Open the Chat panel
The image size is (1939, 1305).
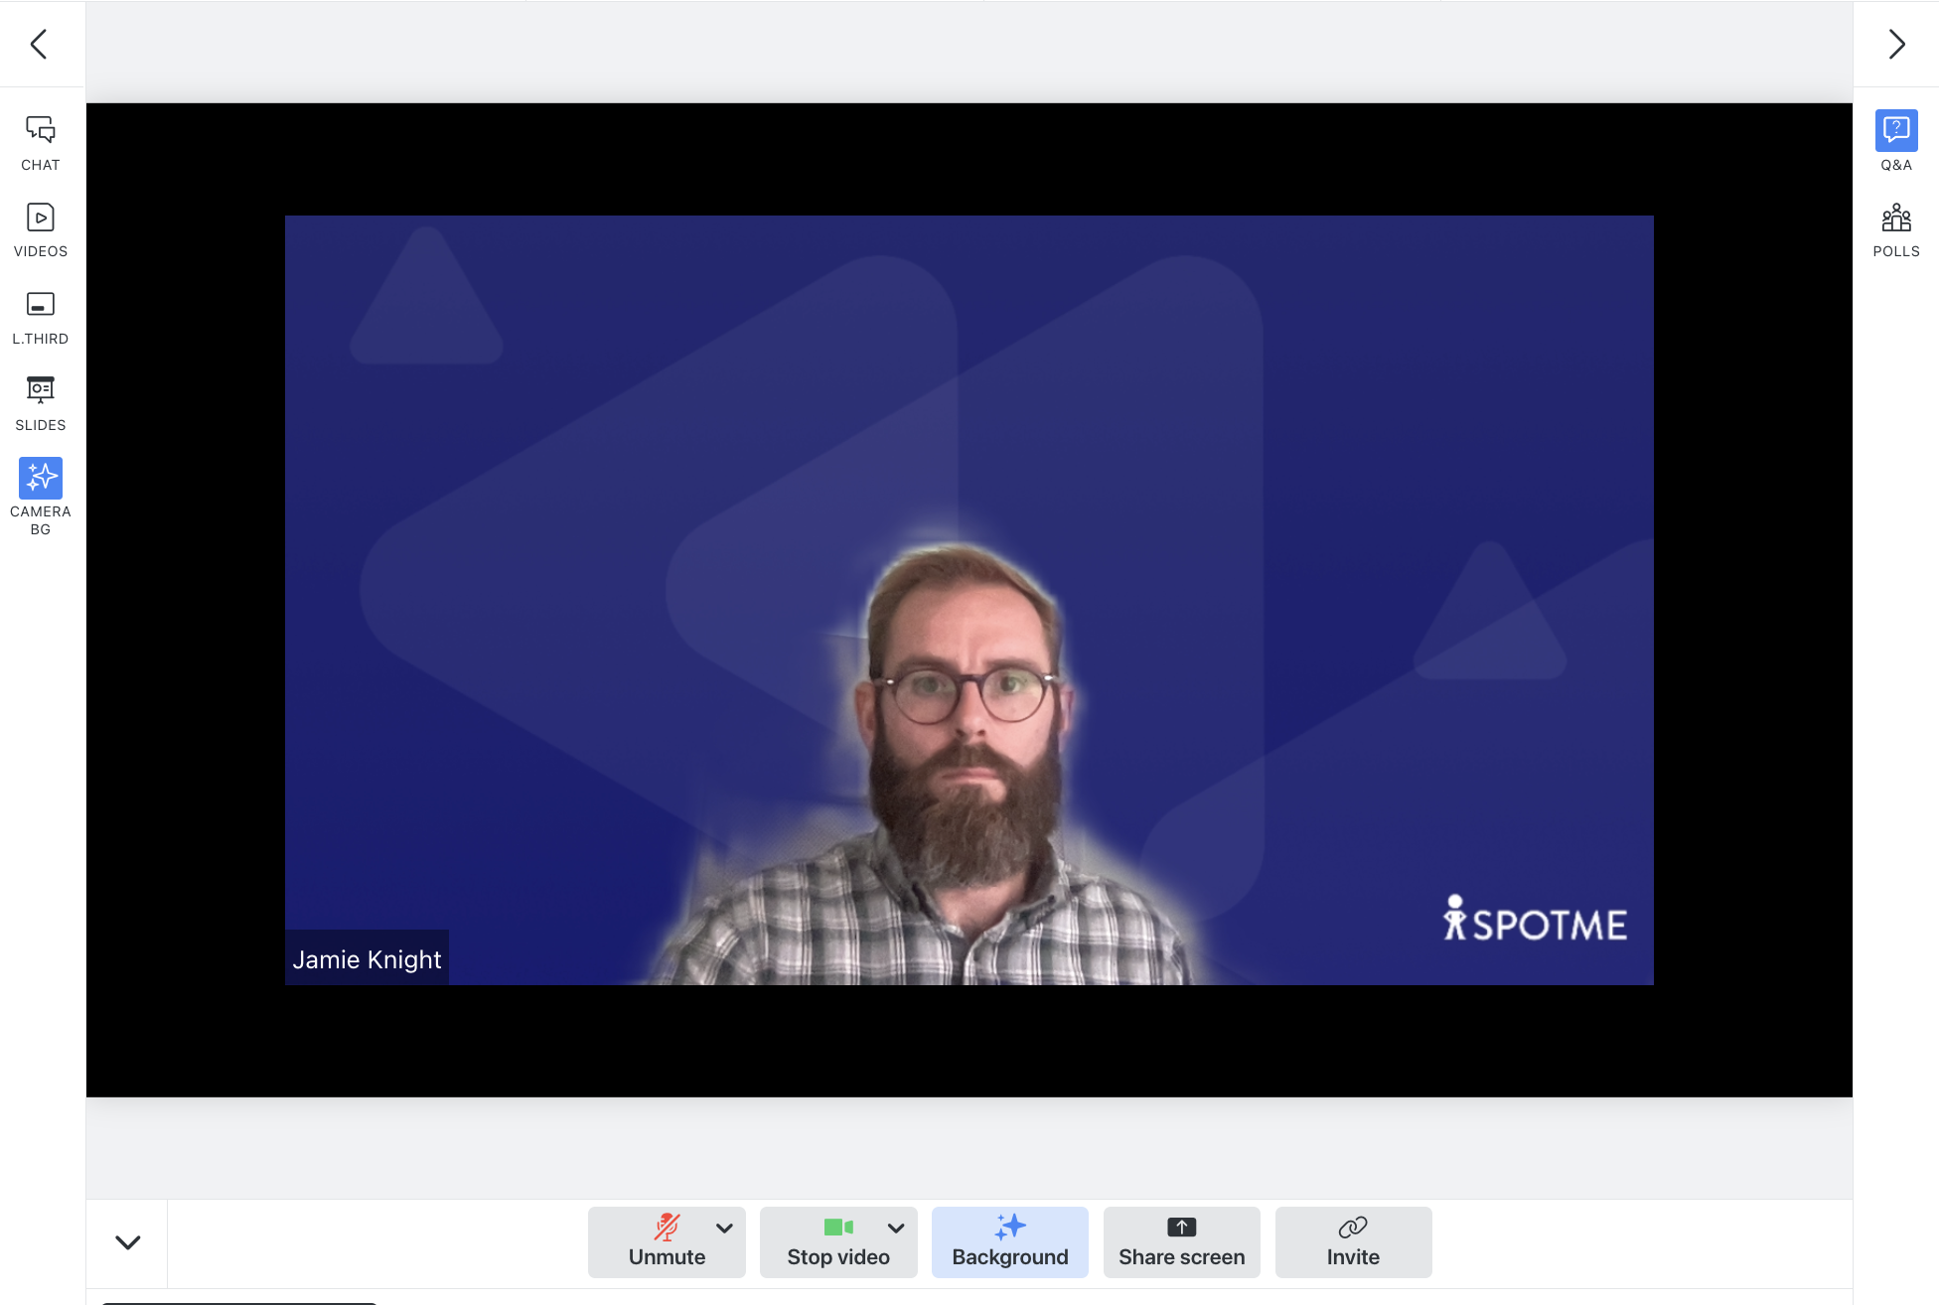41,143
